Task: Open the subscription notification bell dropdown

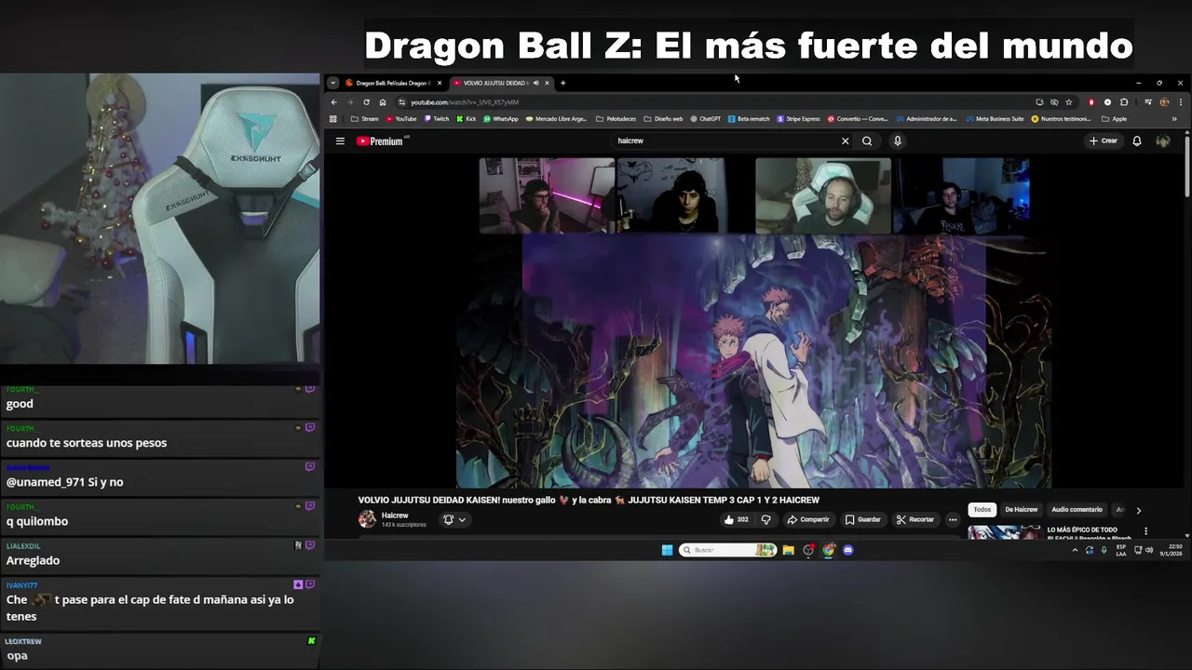Action: coord(454,519)
